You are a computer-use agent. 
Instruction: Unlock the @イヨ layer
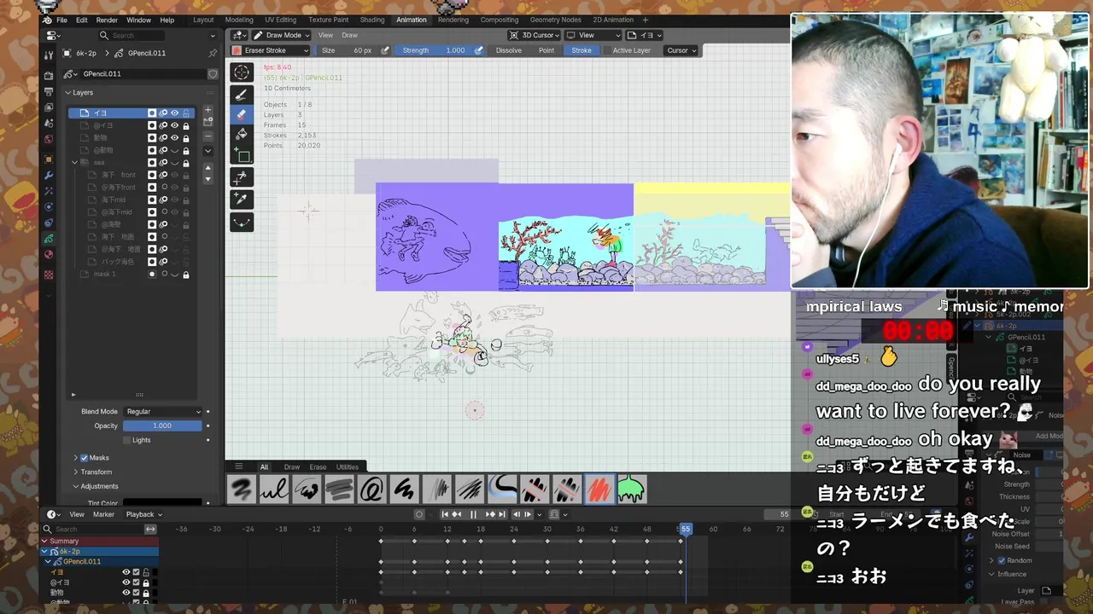(x=185, y=125)
